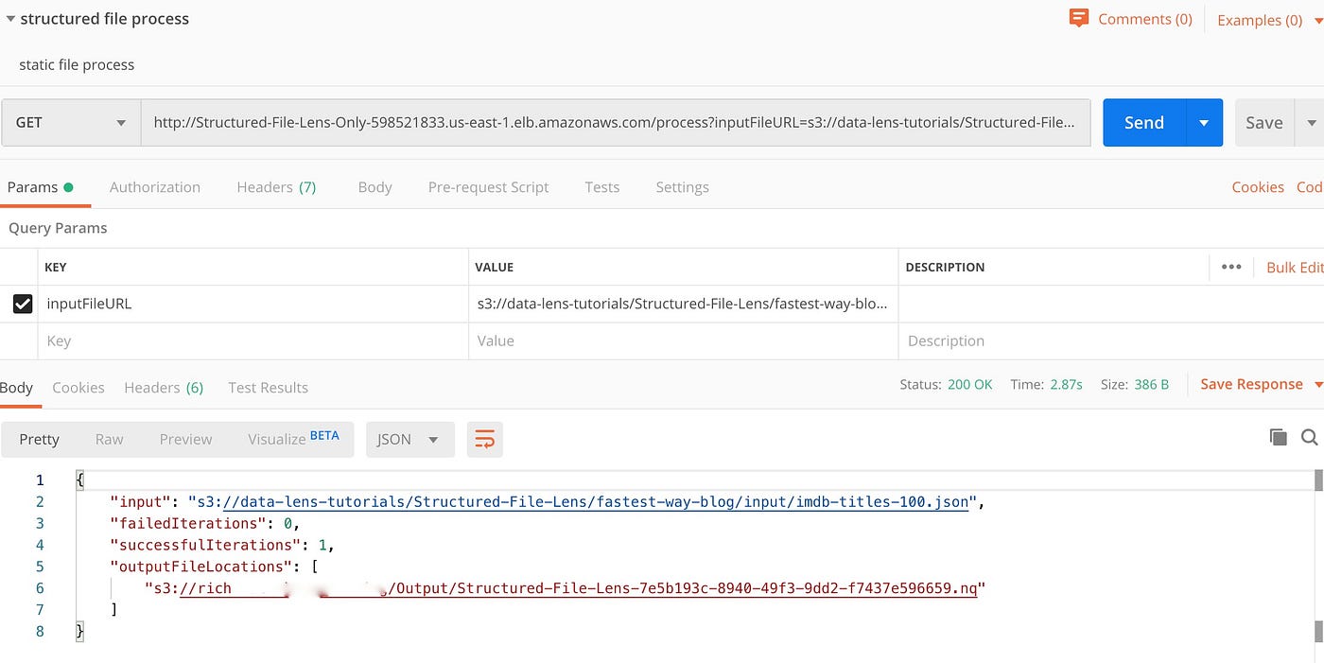Viewport: 1324px width, 663px height.
Task: Open the Comments (0) link
Action: [1145, 19]
